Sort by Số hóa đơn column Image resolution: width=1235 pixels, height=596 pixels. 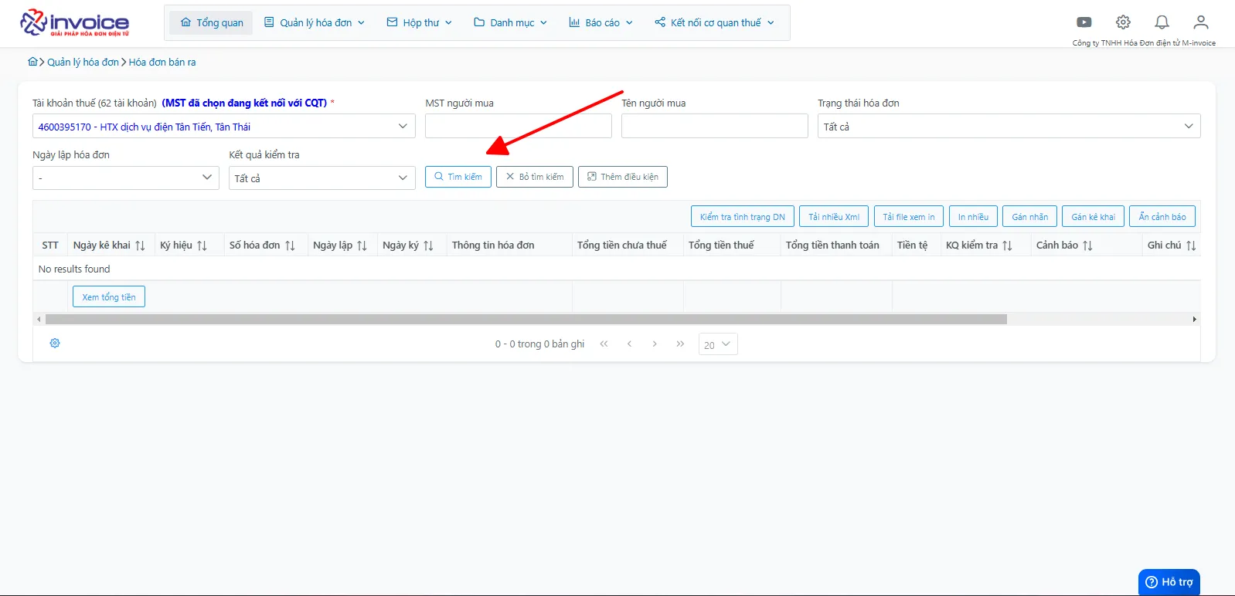(x=290, y=246)
